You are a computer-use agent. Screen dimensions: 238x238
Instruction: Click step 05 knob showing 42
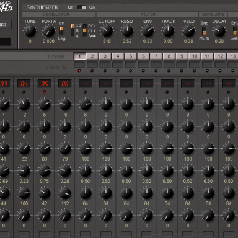tap(45, 193)
